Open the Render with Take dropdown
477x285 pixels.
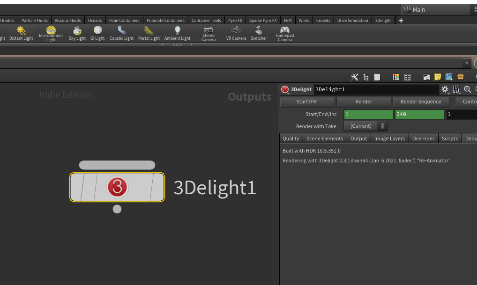[365, 126]
